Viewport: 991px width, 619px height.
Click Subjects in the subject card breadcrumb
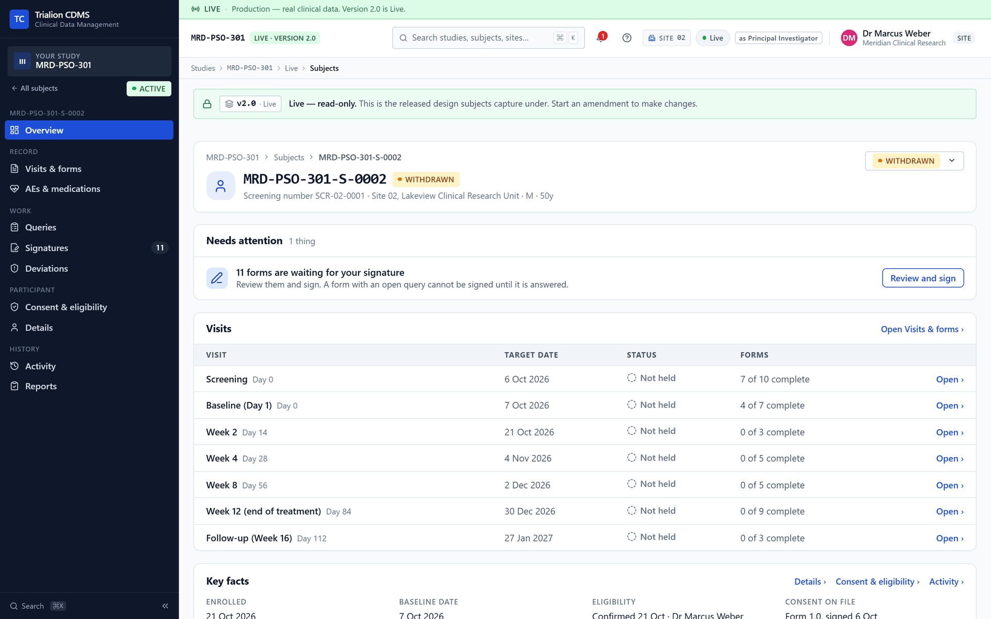click(x=289, y=157)
